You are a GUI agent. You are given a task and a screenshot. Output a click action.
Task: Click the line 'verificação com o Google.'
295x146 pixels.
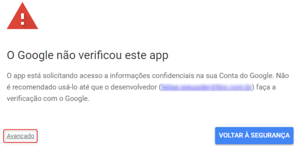pos(48,99)
